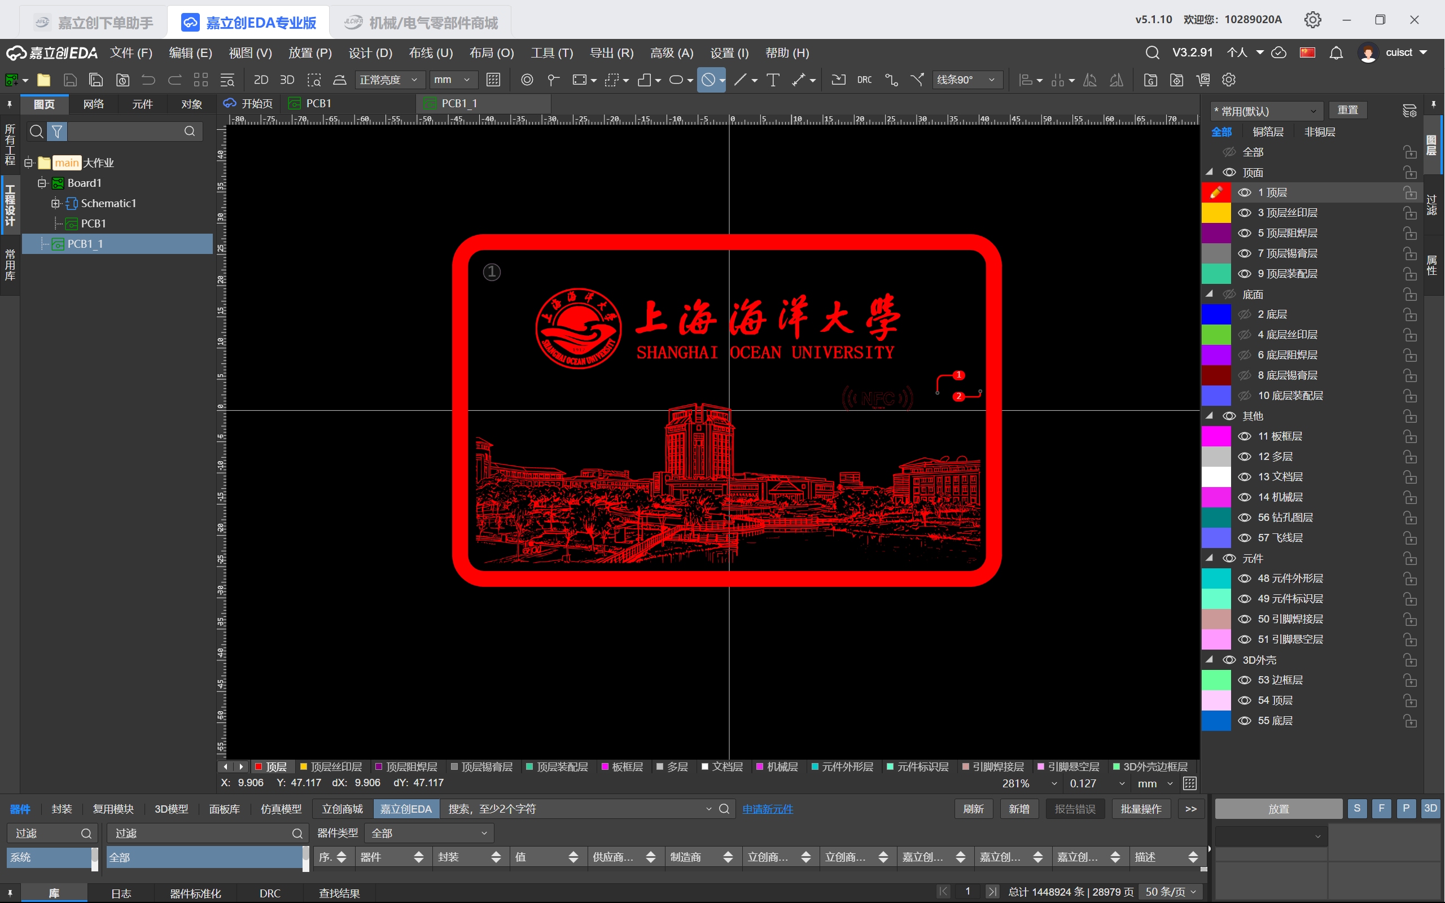Screen dimensions: 1445x903
Task: Show the 2 底层 layer
Action: 1245,314
